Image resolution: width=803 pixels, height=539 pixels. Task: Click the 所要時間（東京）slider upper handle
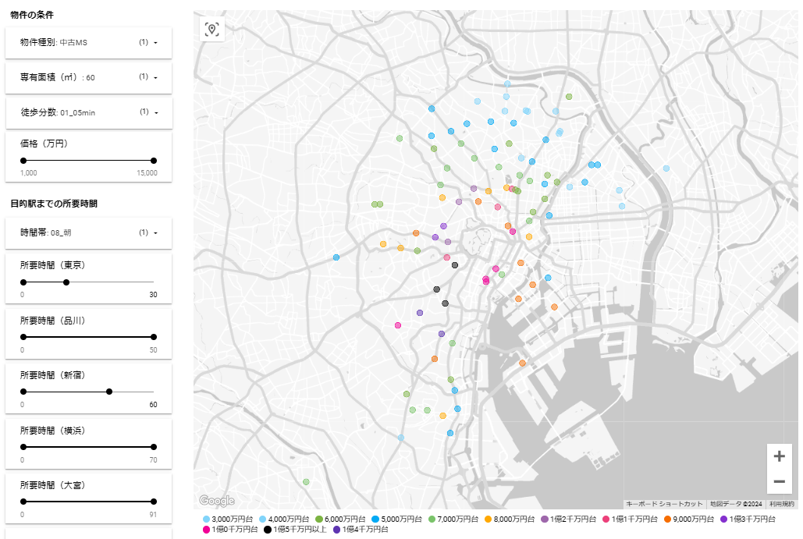pos(66,282)
